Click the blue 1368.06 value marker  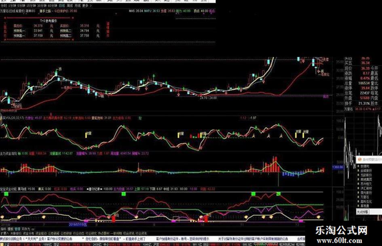[x=338, y=167]
